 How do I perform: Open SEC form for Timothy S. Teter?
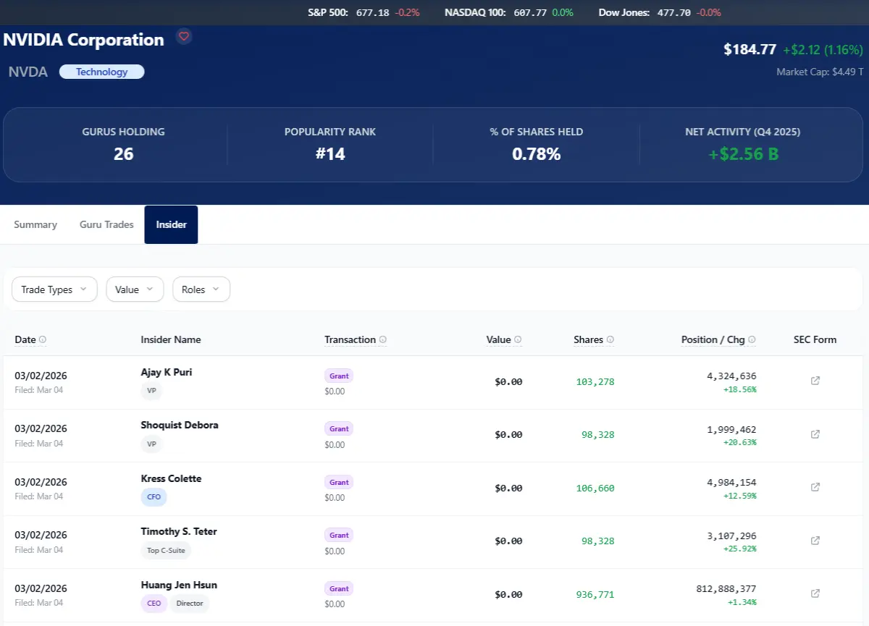click(x=815, y=541)
